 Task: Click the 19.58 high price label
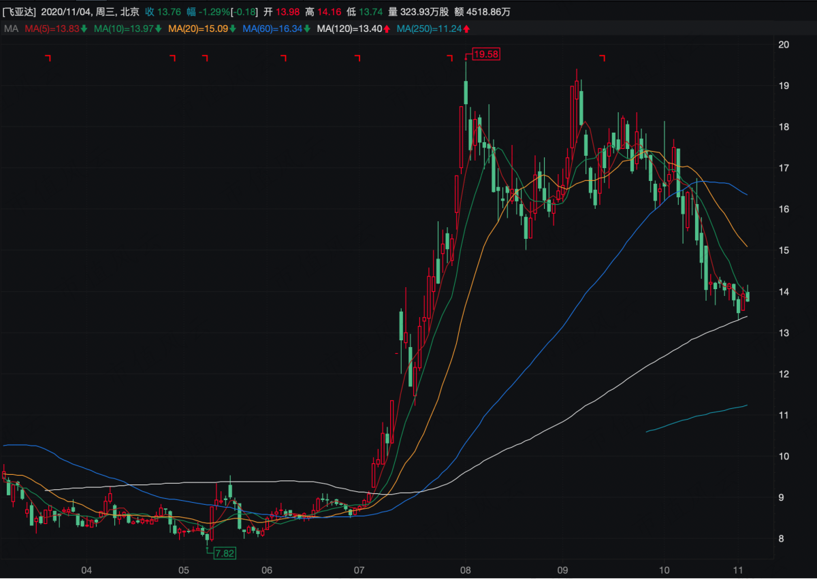[487, 54]
